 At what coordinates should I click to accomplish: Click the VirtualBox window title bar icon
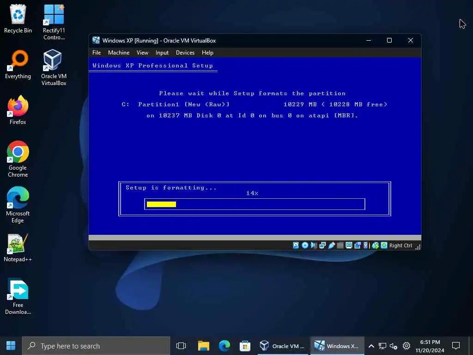click(96, 40)
